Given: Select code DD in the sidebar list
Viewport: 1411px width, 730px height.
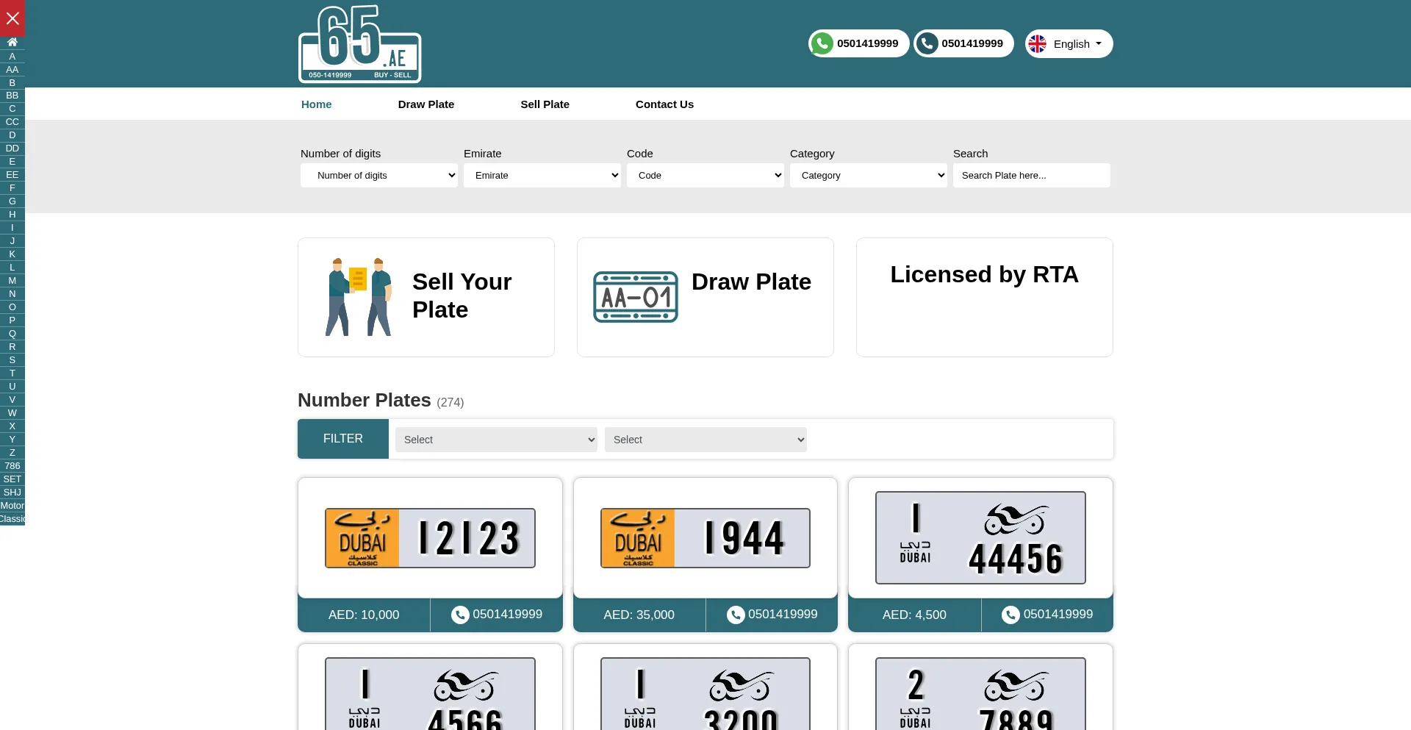Looking at the screenshot, I should click(12, 148).
